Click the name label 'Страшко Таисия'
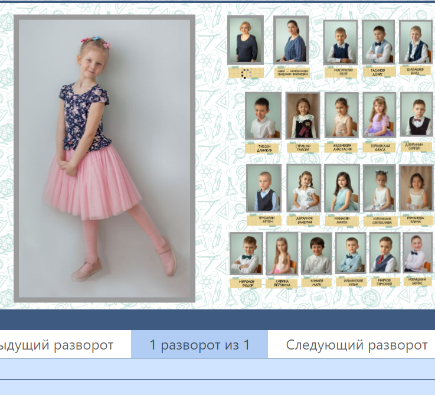 pyautogui.click(x=303, y=148)
